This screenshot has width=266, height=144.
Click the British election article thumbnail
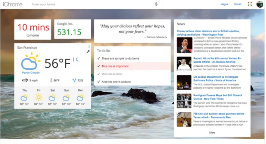coord(185,45)
